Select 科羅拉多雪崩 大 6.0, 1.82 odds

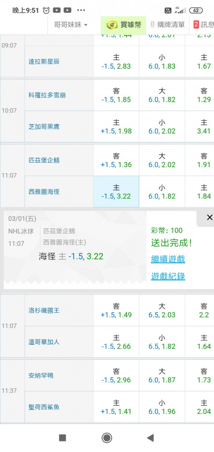click(162, 95)
